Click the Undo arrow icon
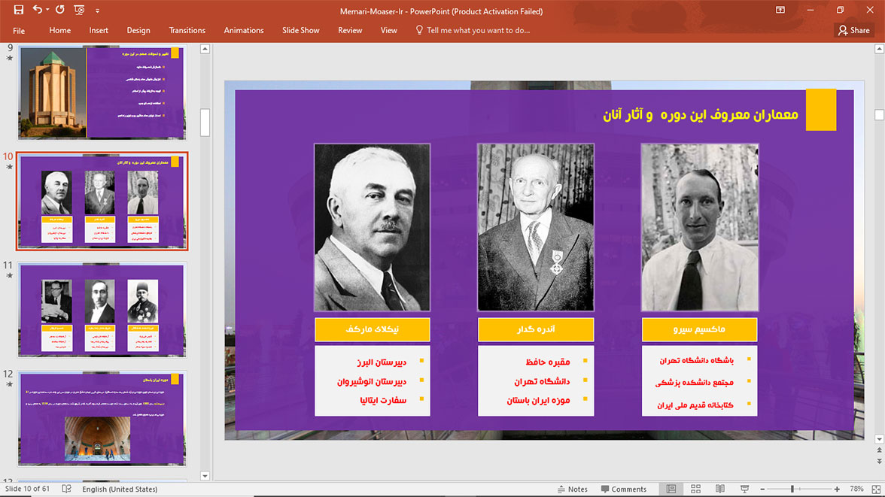Screen dimensions: 885x497 [x=38, y=11]
